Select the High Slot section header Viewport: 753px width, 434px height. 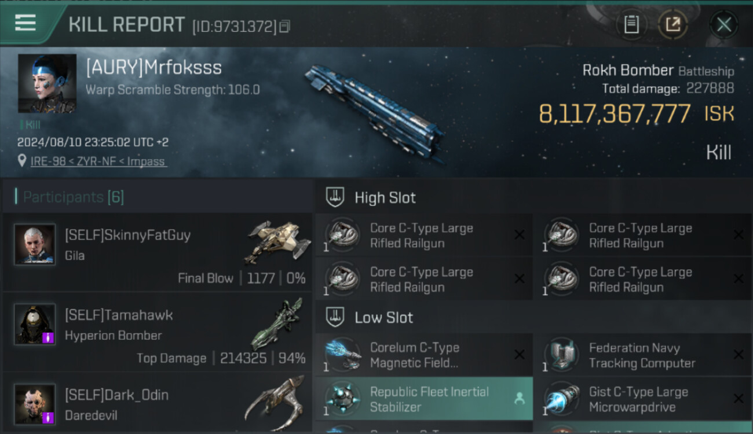(385, 198)
